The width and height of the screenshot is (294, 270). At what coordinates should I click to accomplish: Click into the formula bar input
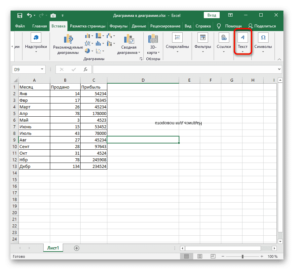click(x=185, y=69)
